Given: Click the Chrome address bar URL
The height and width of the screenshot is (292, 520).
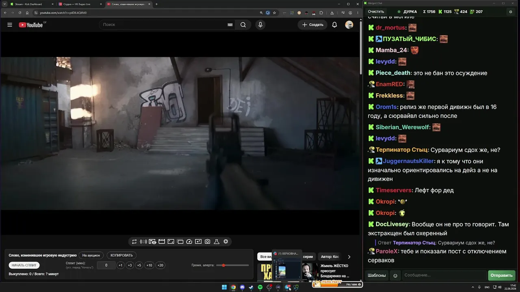Looking at the screenshot, I should pyautogui.click(x=63, y=13).
